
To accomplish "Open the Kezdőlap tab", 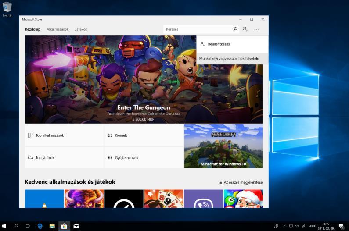I will tap(32, 29).
